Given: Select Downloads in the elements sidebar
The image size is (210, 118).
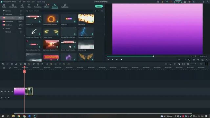Looking at the screenshot, I should 12,14.
